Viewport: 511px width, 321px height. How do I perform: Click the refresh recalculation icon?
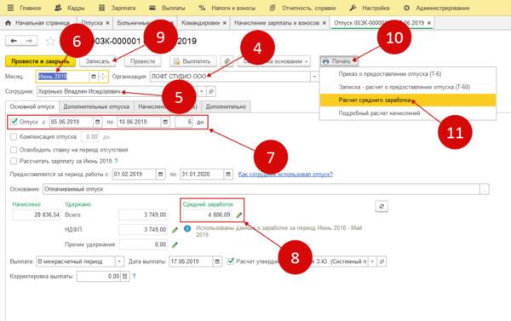point(382,206)
